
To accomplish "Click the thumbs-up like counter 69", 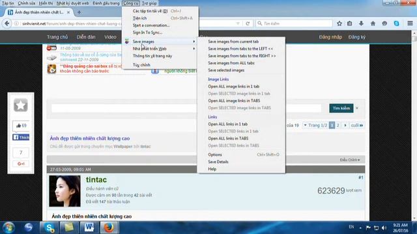I will 21,125.
